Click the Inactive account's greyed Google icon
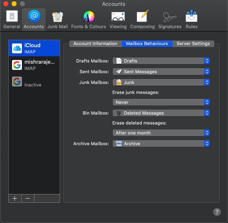 [x=17, y=82]
